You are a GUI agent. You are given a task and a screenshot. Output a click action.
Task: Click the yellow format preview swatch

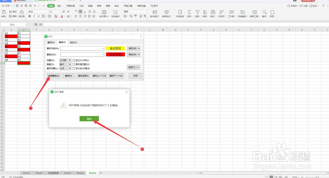click(115, 48)
